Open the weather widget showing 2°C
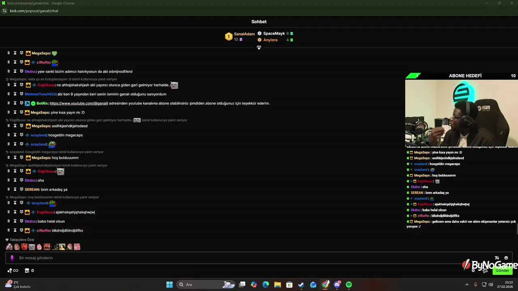Screen dimensions: 518x291 click(18, 285)
